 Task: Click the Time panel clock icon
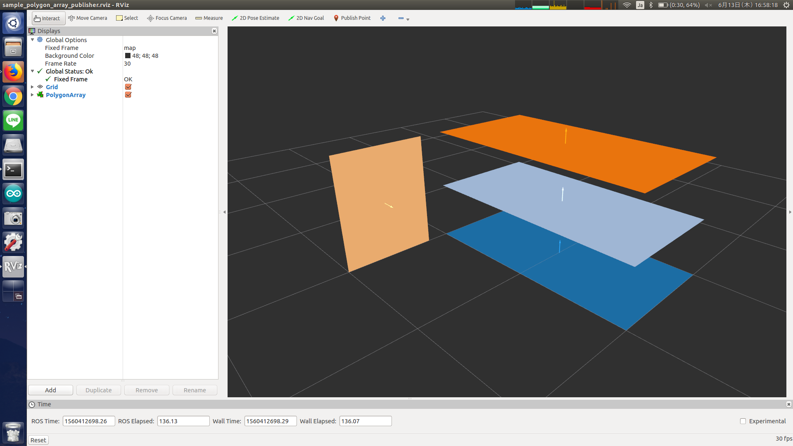(32, 404)
